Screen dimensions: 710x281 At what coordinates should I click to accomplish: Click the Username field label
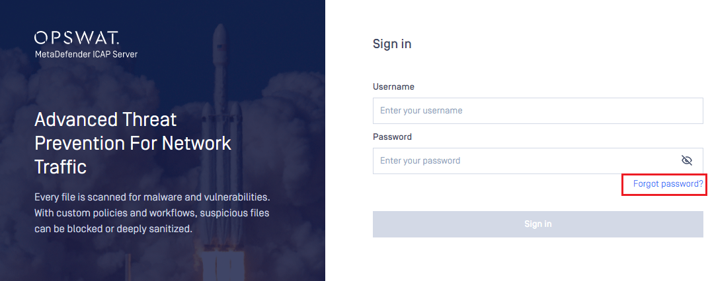[393, 86]
